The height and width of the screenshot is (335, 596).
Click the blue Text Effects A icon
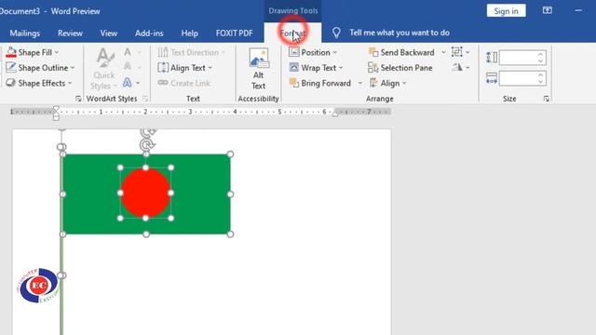point(128,83)
